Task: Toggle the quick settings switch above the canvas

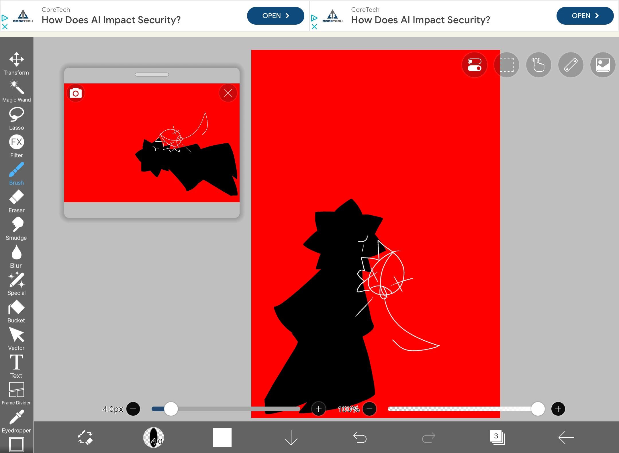Action: click(x=474, y=65)
